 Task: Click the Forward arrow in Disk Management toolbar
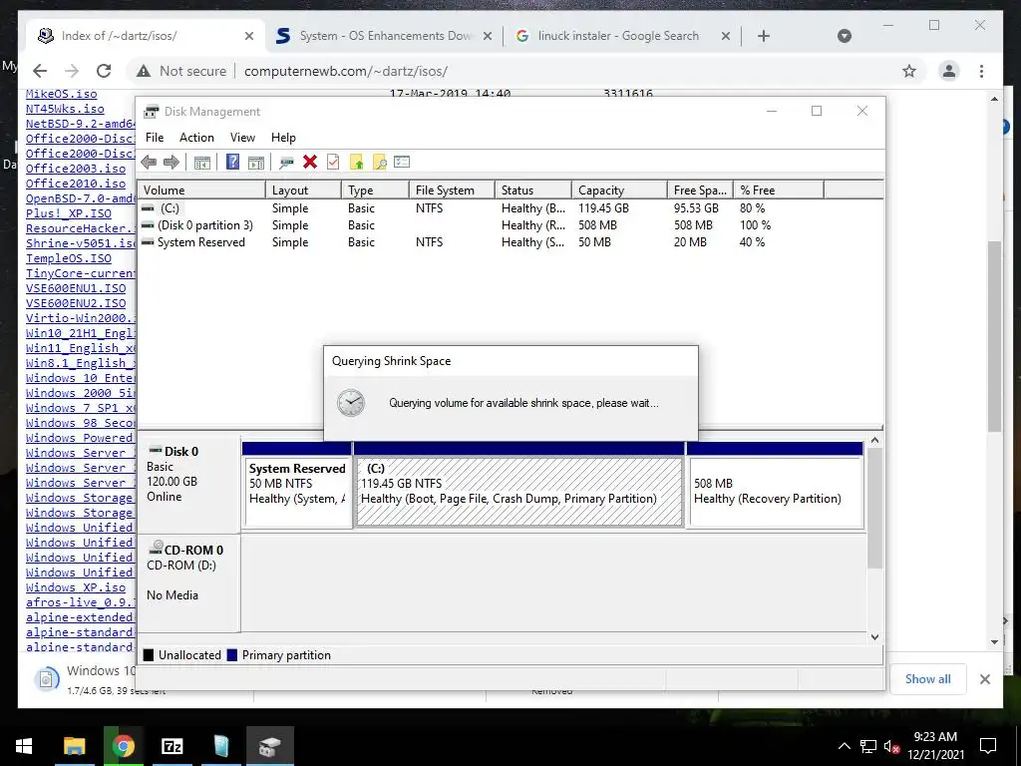click(x=171, y=163)
